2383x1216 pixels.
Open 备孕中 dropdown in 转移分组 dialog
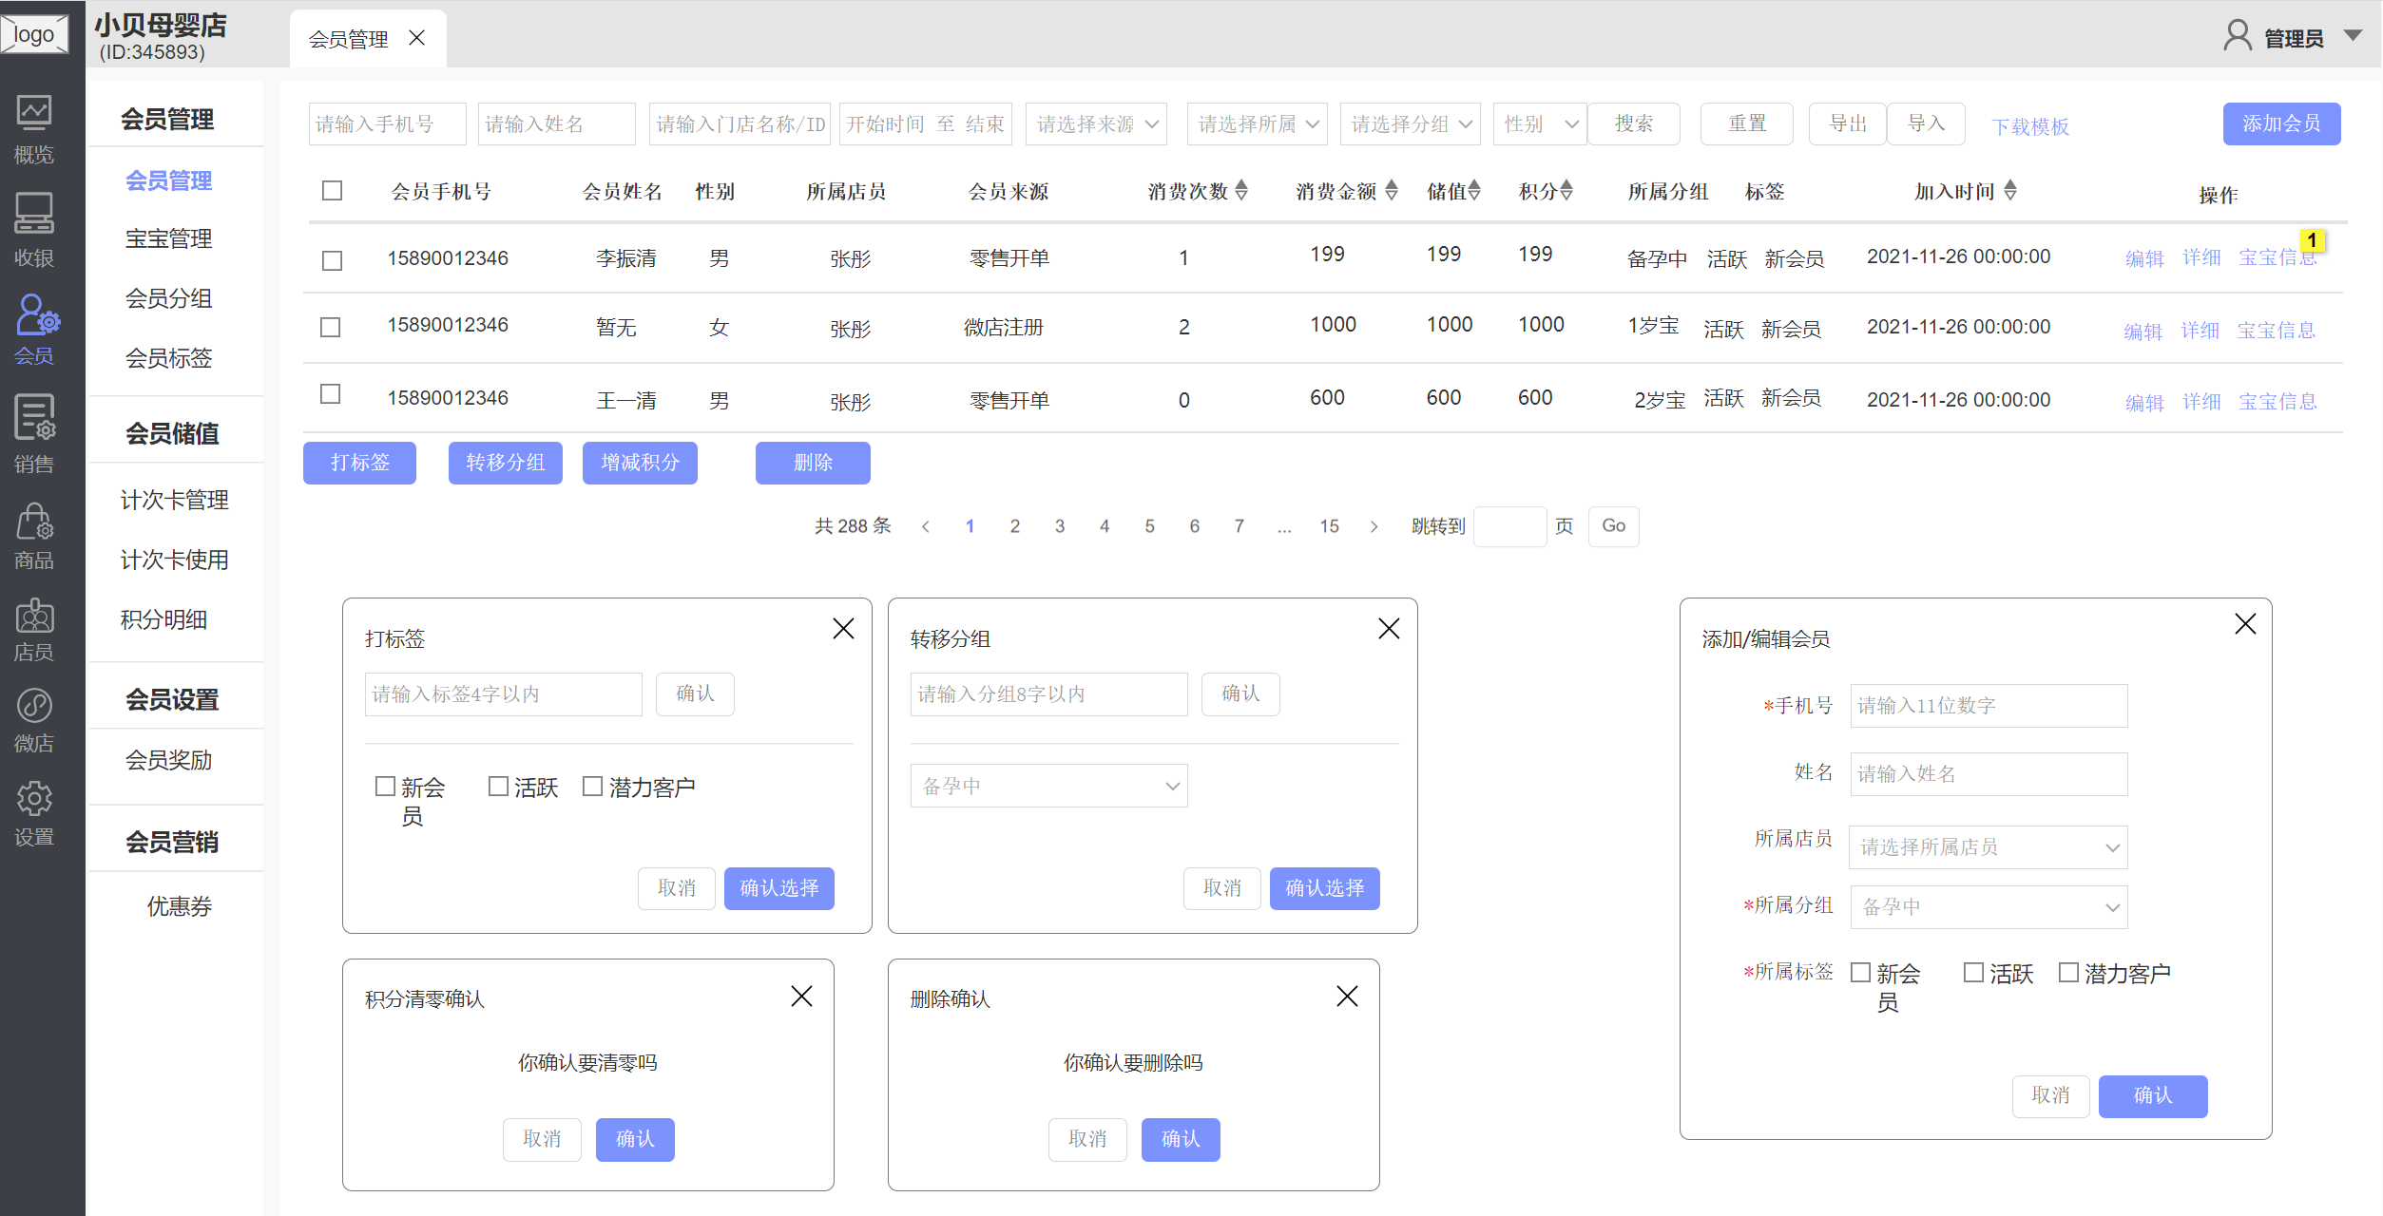pyautogui.click(x=1048, y=787)
